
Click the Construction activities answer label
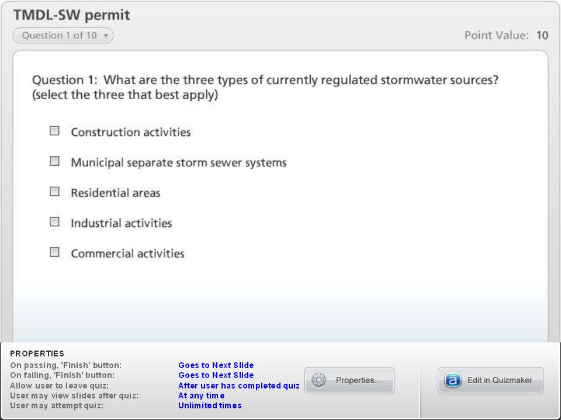(130, 132)
